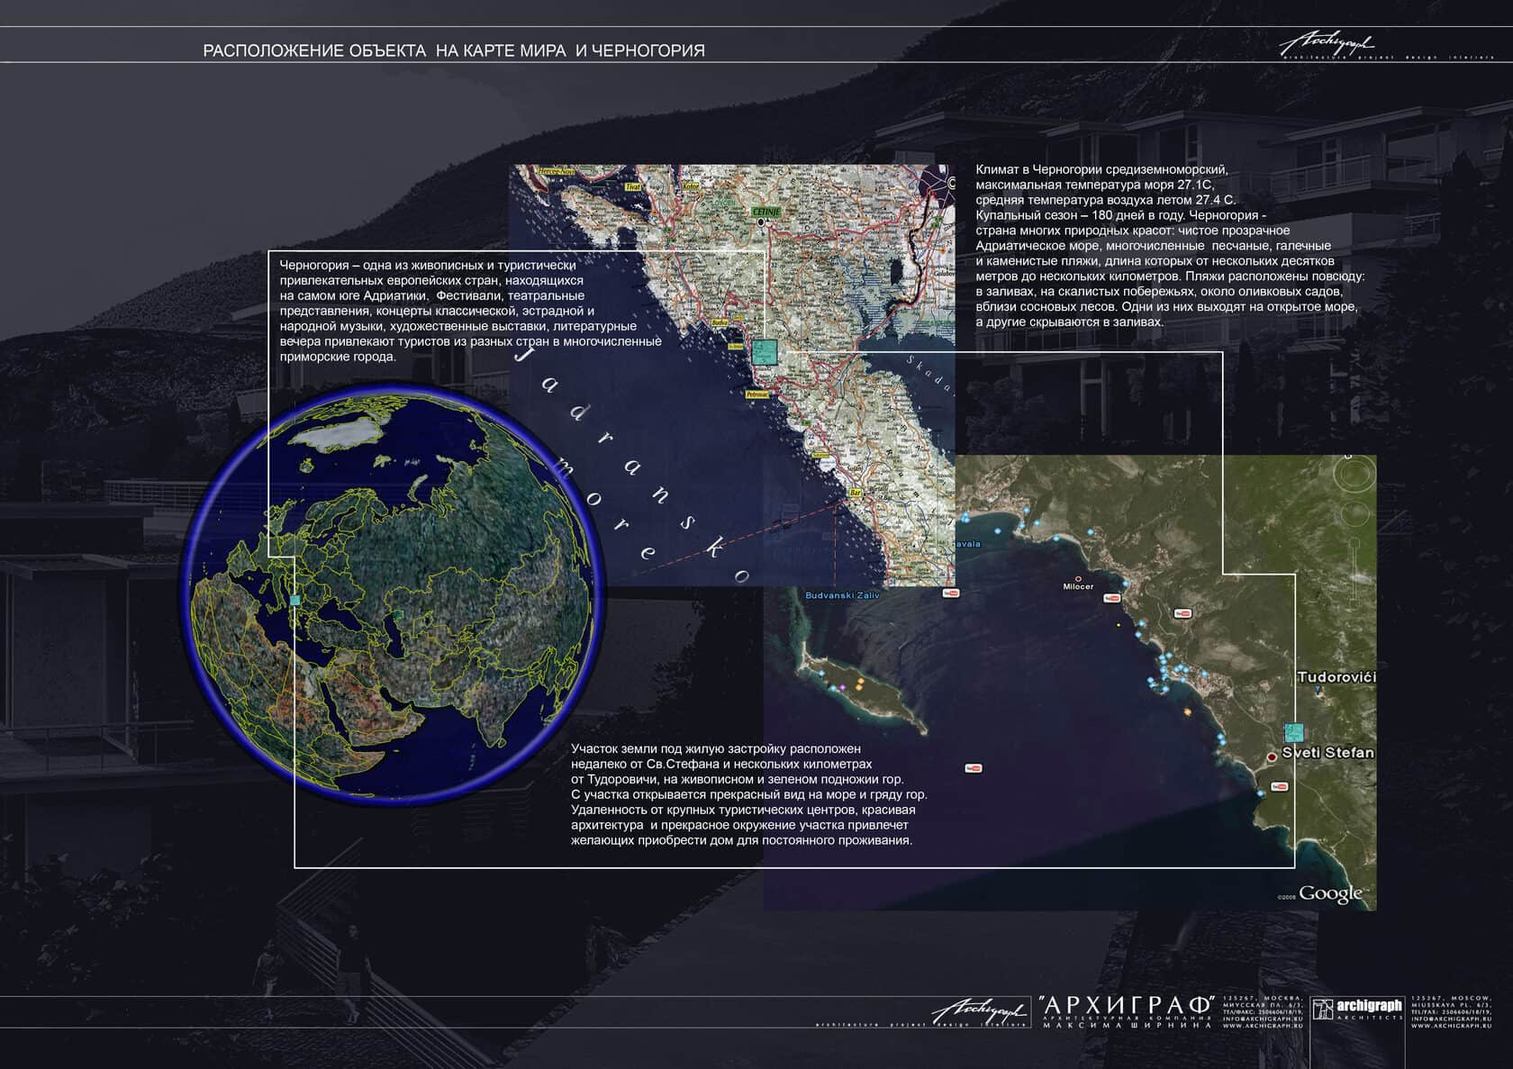
Task: Click the yellow "Tivat" town label
Action: point(633,186)
